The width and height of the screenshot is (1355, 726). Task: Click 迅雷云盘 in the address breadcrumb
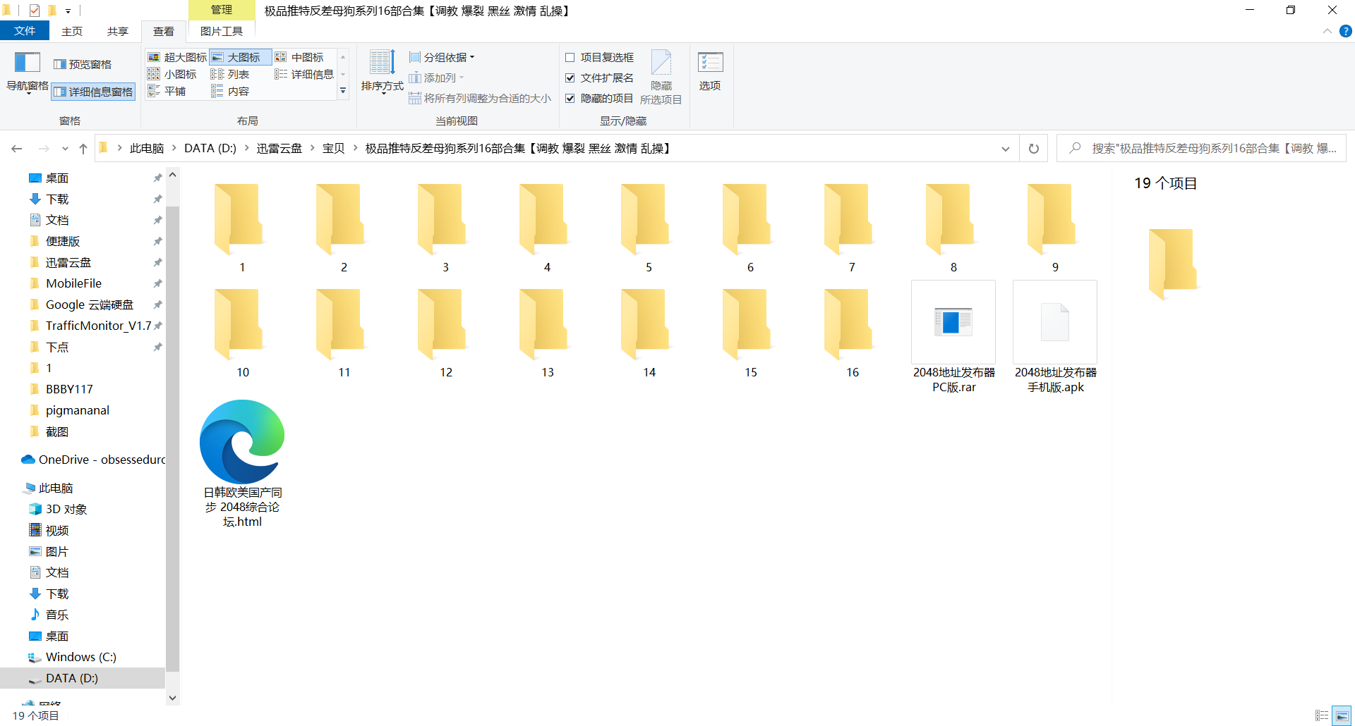click(x=279, y=149)
